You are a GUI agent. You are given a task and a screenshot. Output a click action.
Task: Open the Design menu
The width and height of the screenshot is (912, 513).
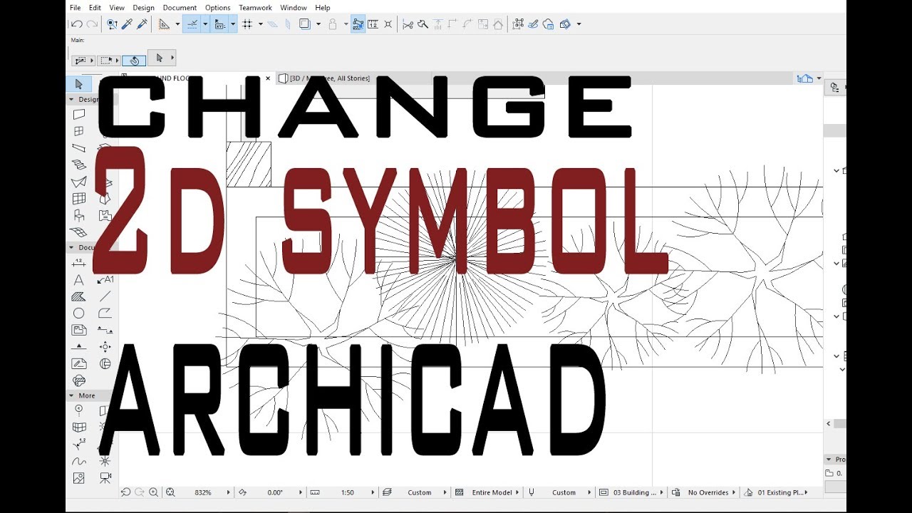tap(143, 8)
